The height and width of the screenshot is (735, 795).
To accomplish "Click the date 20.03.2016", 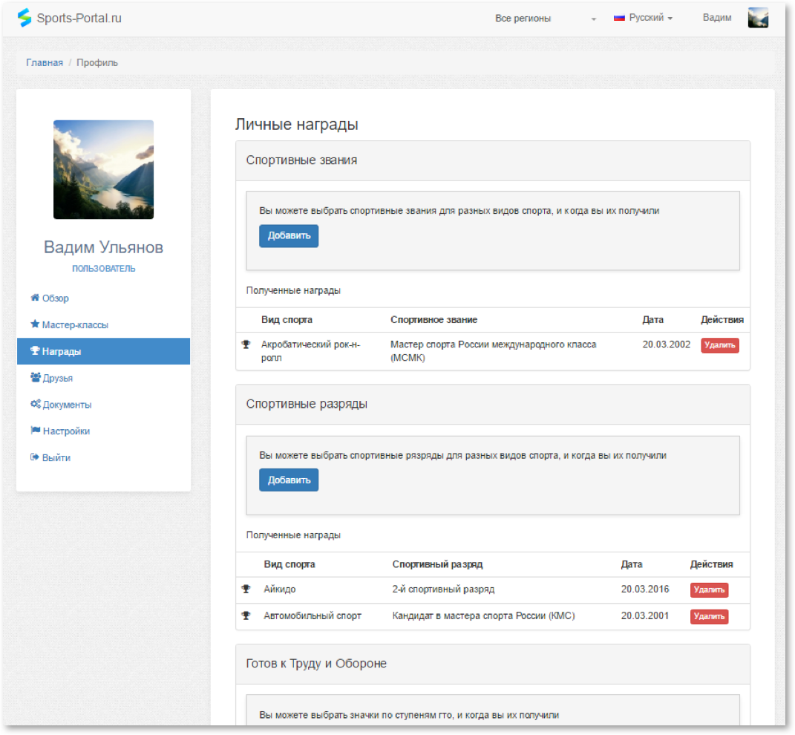I will pyautogui.click(x=645, y=589).
